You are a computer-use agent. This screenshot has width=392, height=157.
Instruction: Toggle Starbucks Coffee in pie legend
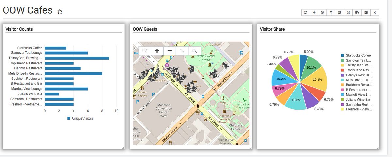point(356,55)
